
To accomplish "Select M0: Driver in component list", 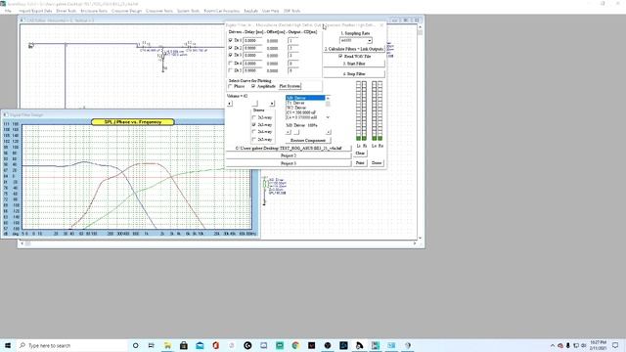I will coord(305,98).
